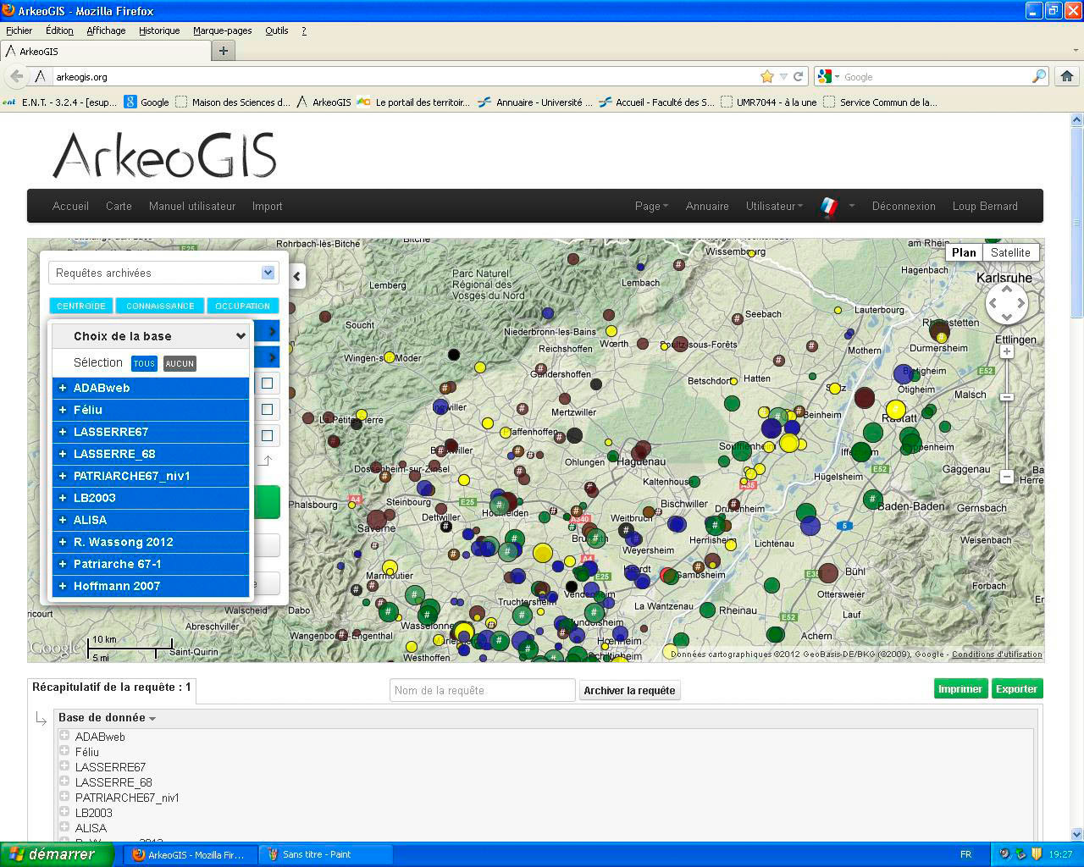Zoom in the map with plus button
The image size is (1084, 867).
point(1006,351)
